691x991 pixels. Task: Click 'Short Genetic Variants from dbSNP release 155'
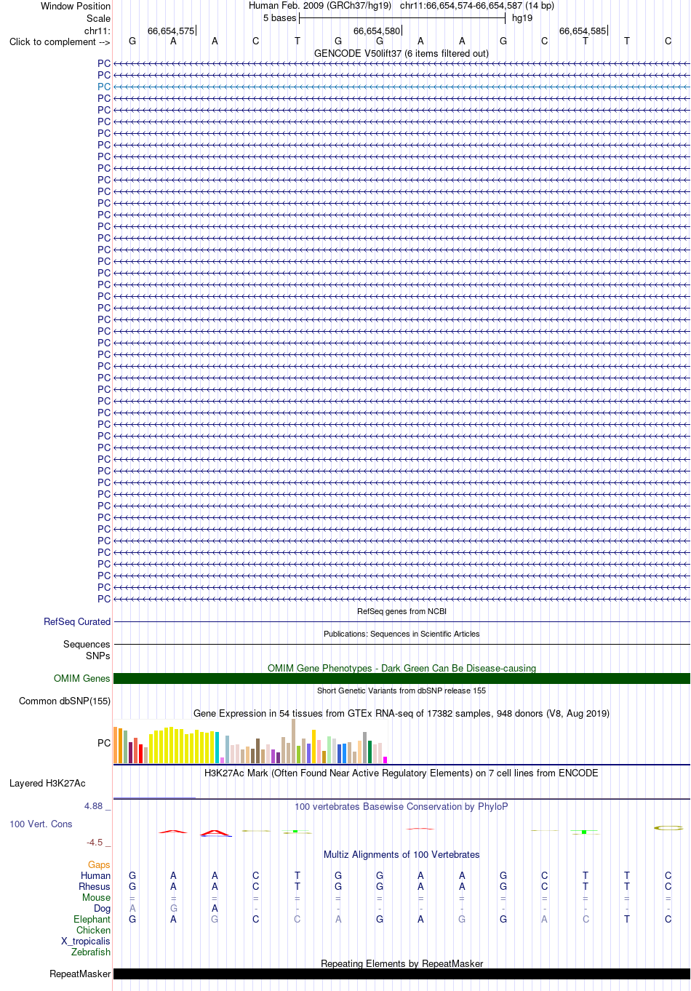402,690
